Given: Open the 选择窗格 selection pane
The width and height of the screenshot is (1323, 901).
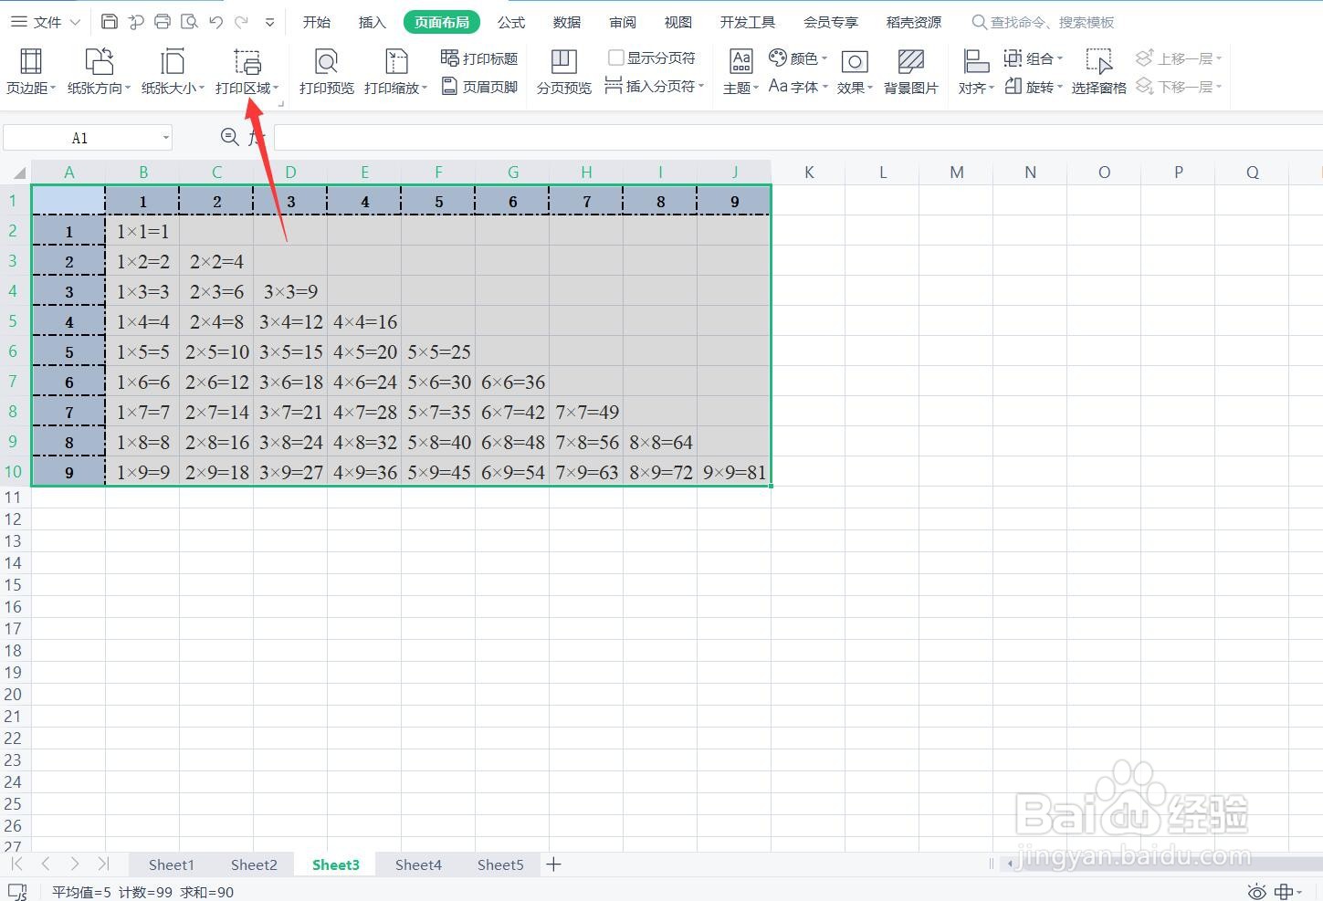Looking at the screenshot, I should point(1099,72).
